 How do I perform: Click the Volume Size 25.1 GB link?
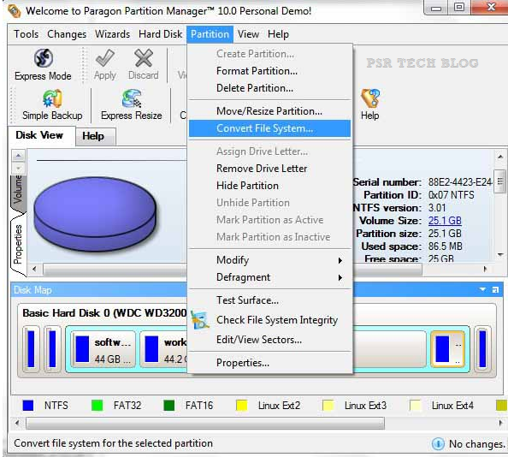click(445, 221)
